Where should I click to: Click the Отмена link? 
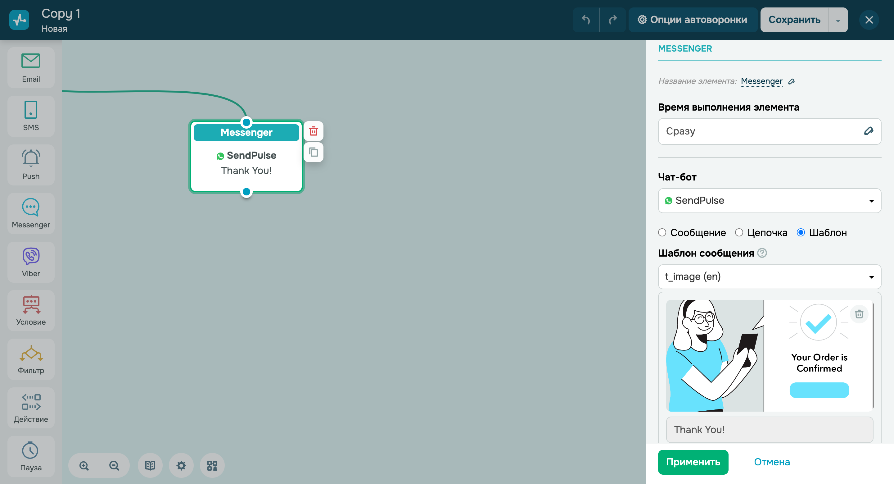tap(771, 462)
